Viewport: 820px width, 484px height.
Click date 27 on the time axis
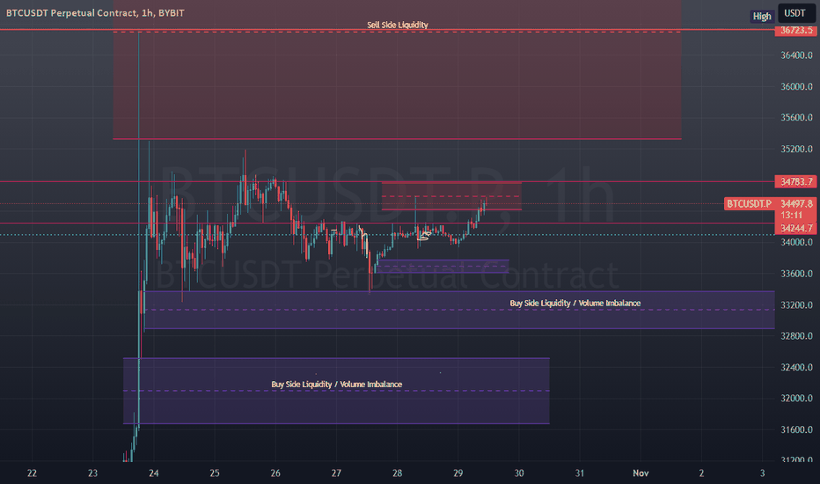(x=336, y=473)
